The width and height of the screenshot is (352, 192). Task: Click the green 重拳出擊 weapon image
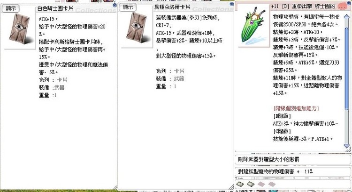[x=253, y=25]
